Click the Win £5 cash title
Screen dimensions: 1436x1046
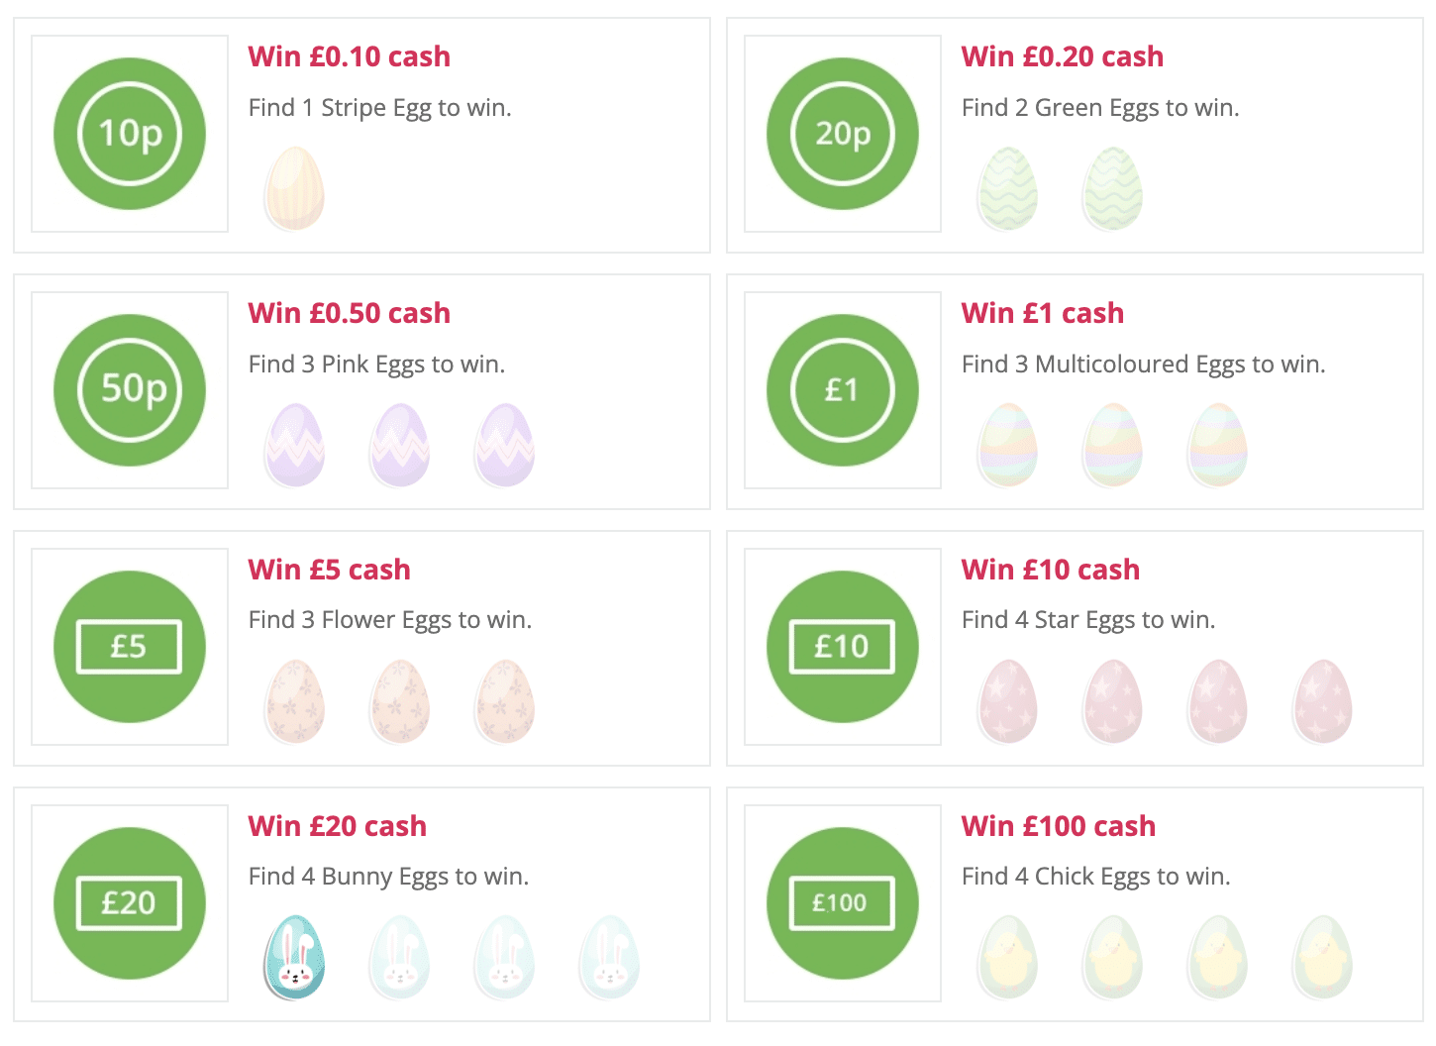point(329,570)
